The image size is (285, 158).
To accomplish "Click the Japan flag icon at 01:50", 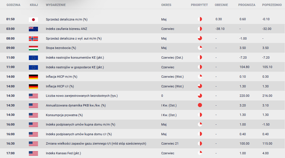I will point(33,19).
